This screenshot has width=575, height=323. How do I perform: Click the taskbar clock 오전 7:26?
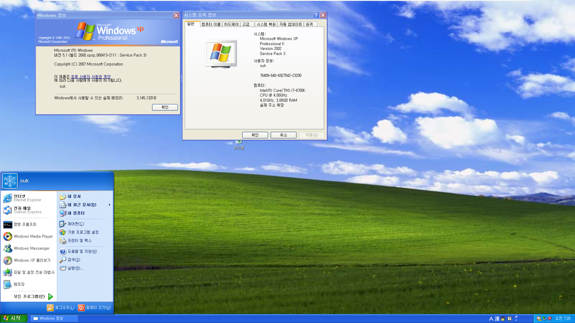(563, 319)
